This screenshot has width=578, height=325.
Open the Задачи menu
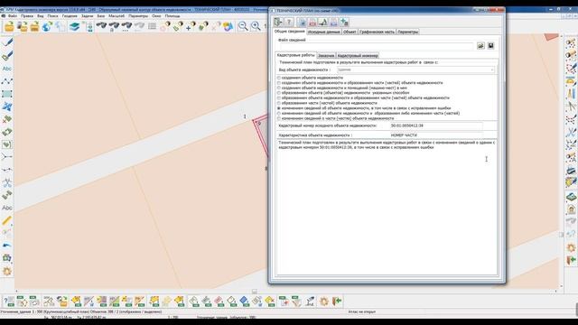tap(88, 16)
